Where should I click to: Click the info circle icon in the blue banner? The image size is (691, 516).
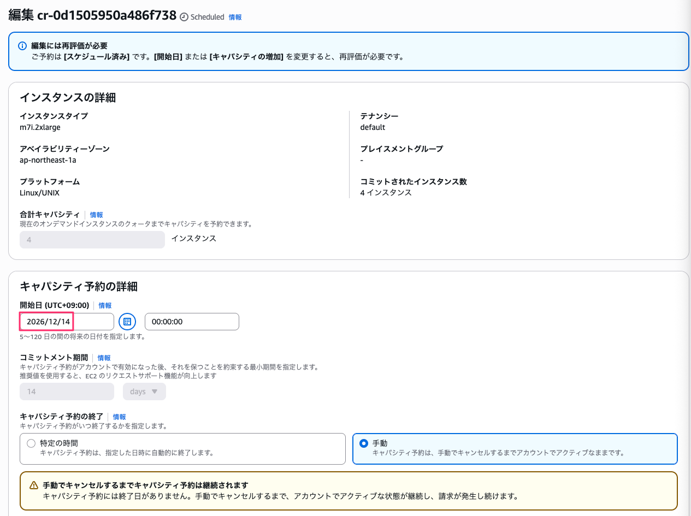(x=22, y=46)
